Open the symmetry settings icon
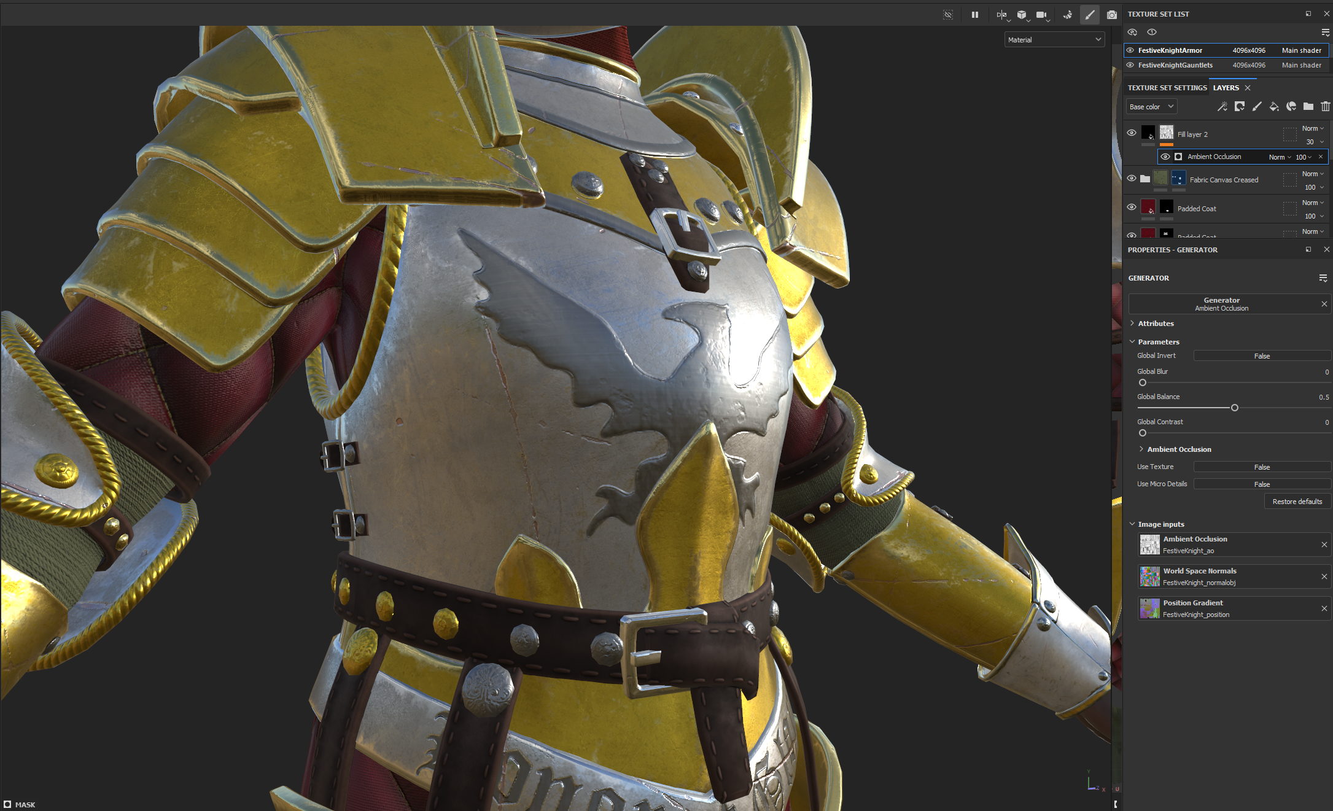The image size is (1333, 811). click(1001, 15)
